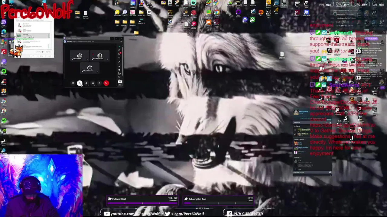Select the MadPrestonian participant tile
The height and width of the screenshot is (217, 387).
(x=100, y=56)
